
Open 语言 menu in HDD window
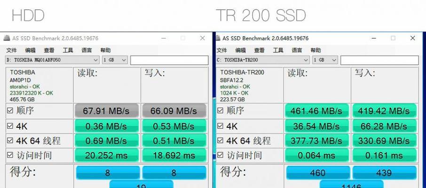tap(87, 50)
